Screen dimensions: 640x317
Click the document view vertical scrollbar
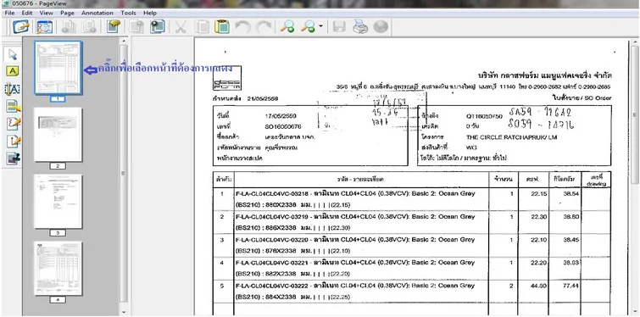(x=635, y=116)
